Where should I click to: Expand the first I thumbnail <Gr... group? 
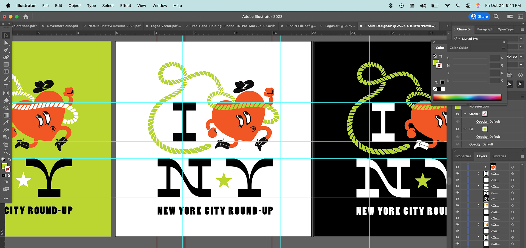[479, 173]
